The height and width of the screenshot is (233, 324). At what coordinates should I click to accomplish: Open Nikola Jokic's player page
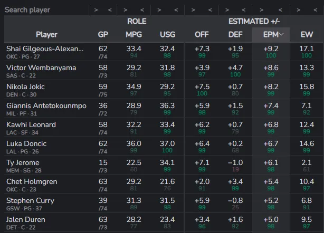point(26,86)
